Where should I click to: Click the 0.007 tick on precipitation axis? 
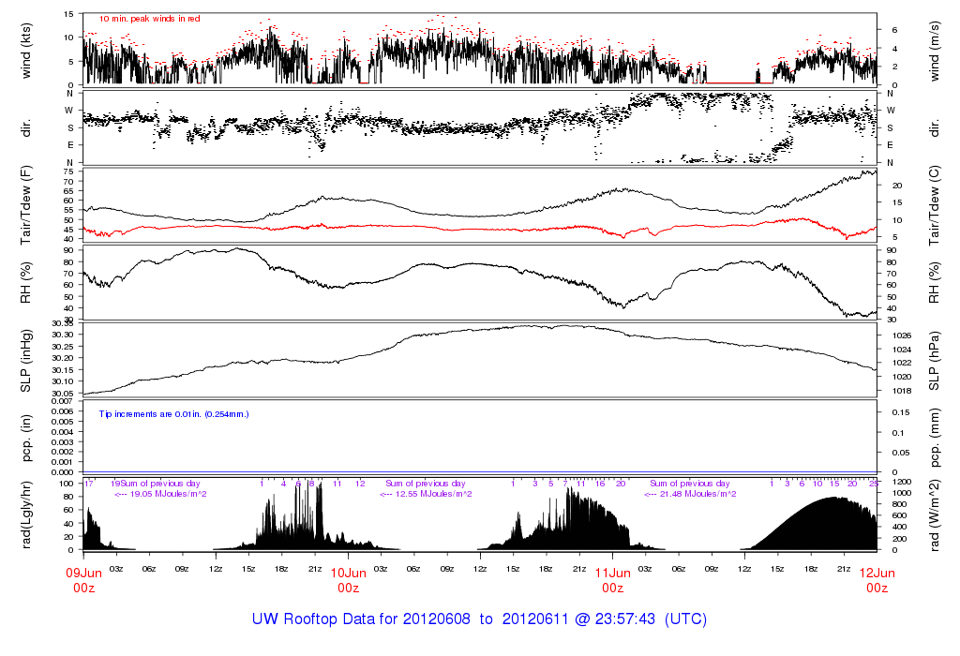(63, 401)
